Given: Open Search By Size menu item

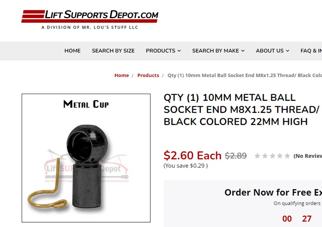Looking at the screenshot, I should (x=113, y=51).
